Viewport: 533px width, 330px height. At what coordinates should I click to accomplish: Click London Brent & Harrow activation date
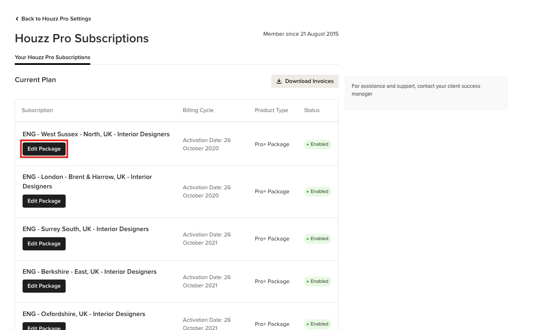(x=207, y=192)
